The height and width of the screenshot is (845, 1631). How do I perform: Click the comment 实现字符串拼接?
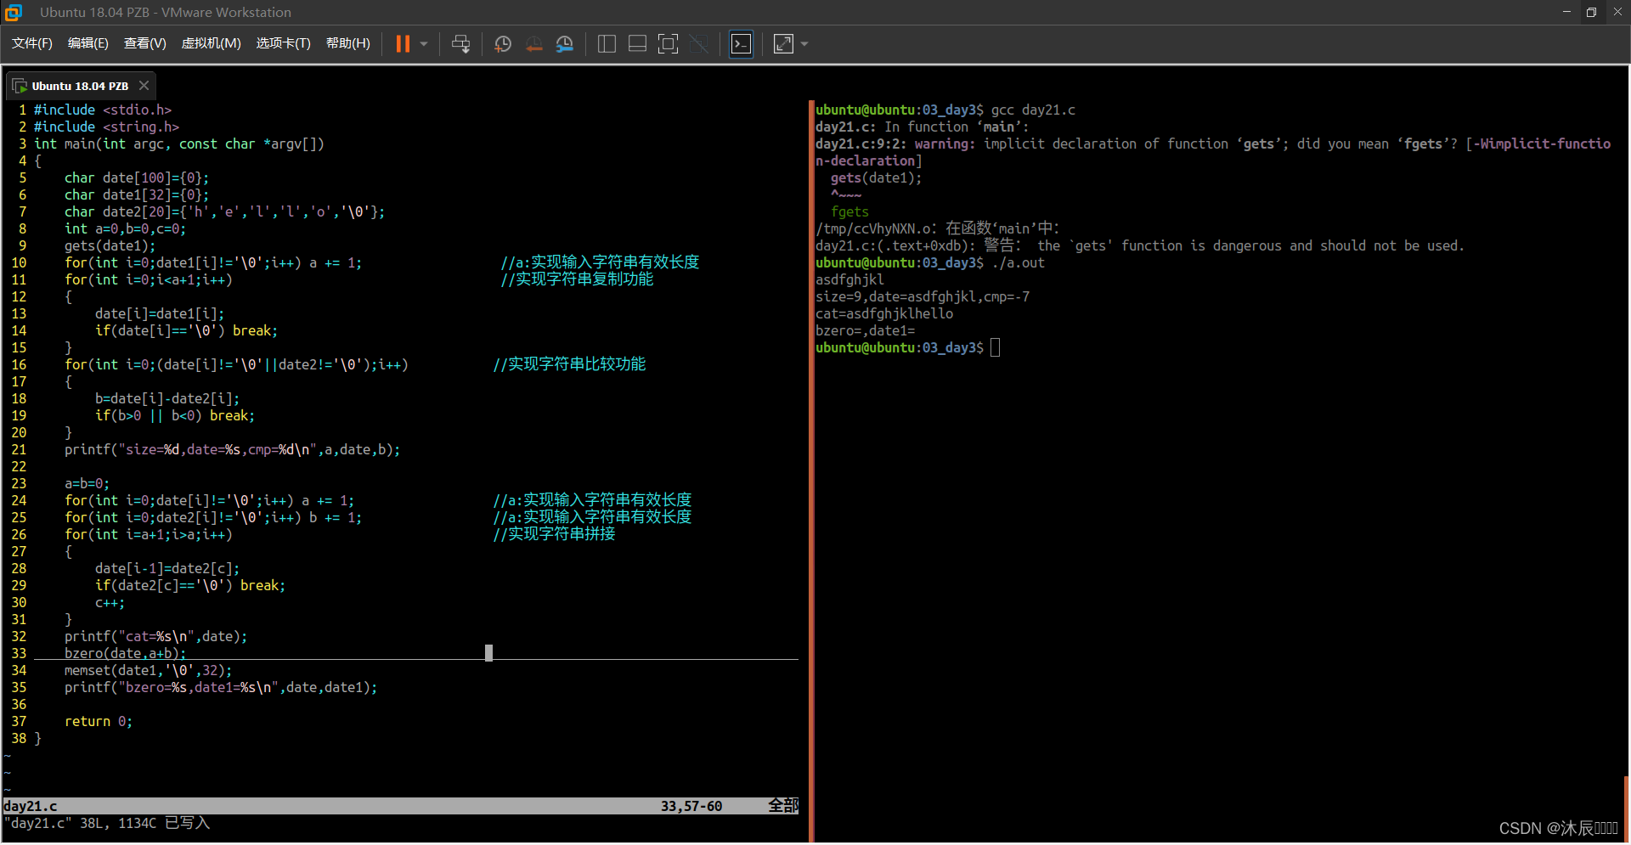555,534
